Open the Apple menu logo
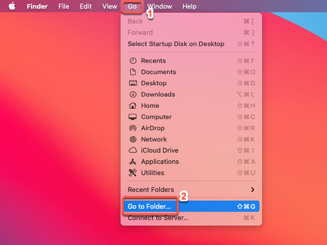 (12, 6)
